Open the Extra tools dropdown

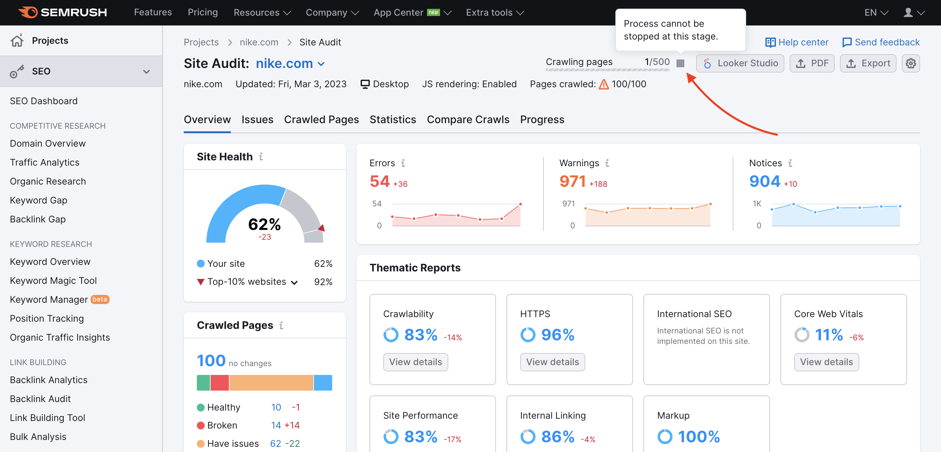(495, 12)
